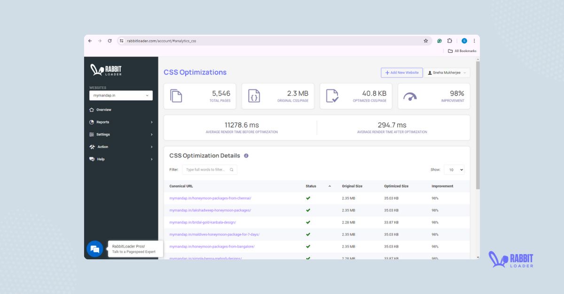Open the Show entries dropdown set to 10
564x294 pixels.
click(x=454, y=170)
